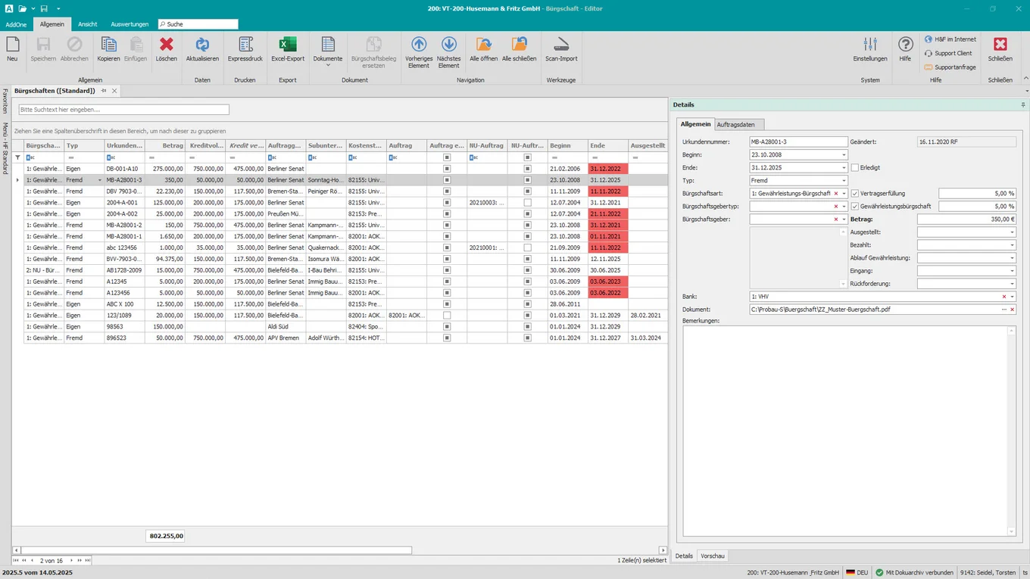Open the Auswertungen ribbon tab
Screen dimensions: 1030x579
(x=130, y=24)
